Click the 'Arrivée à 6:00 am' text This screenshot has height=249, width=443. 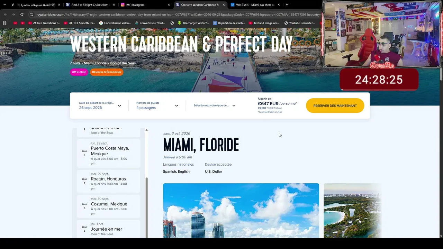[177, 157]
